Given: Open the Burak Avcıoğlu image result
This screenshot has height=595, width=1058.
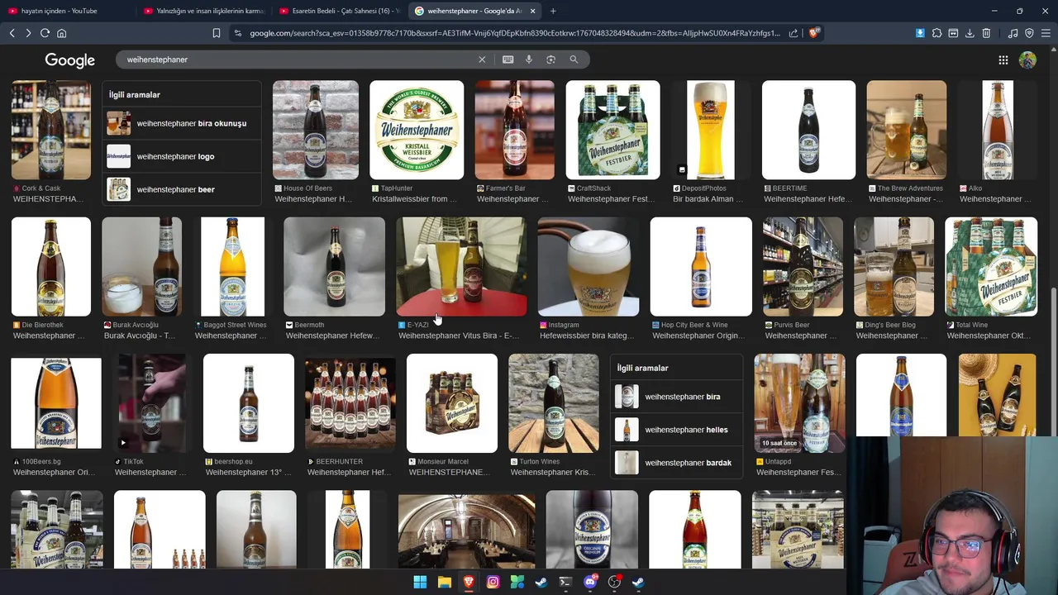Looking at the screenshot, I should click(141, 267).
